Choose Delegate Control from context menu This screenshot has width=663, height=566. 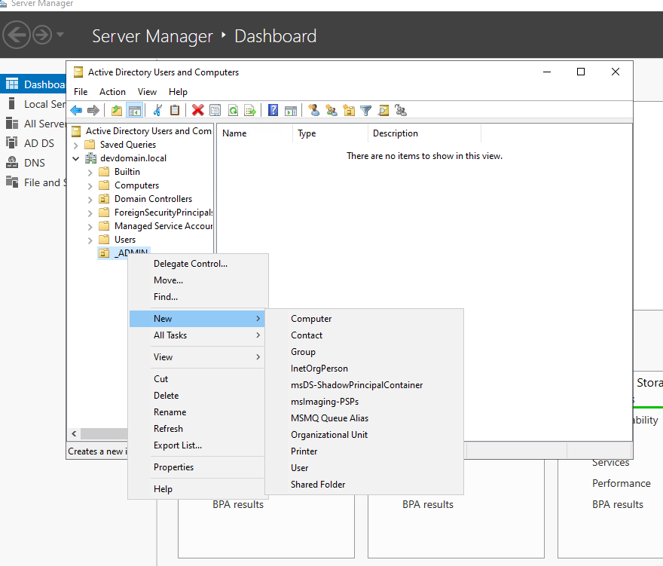tap(198, 264)
